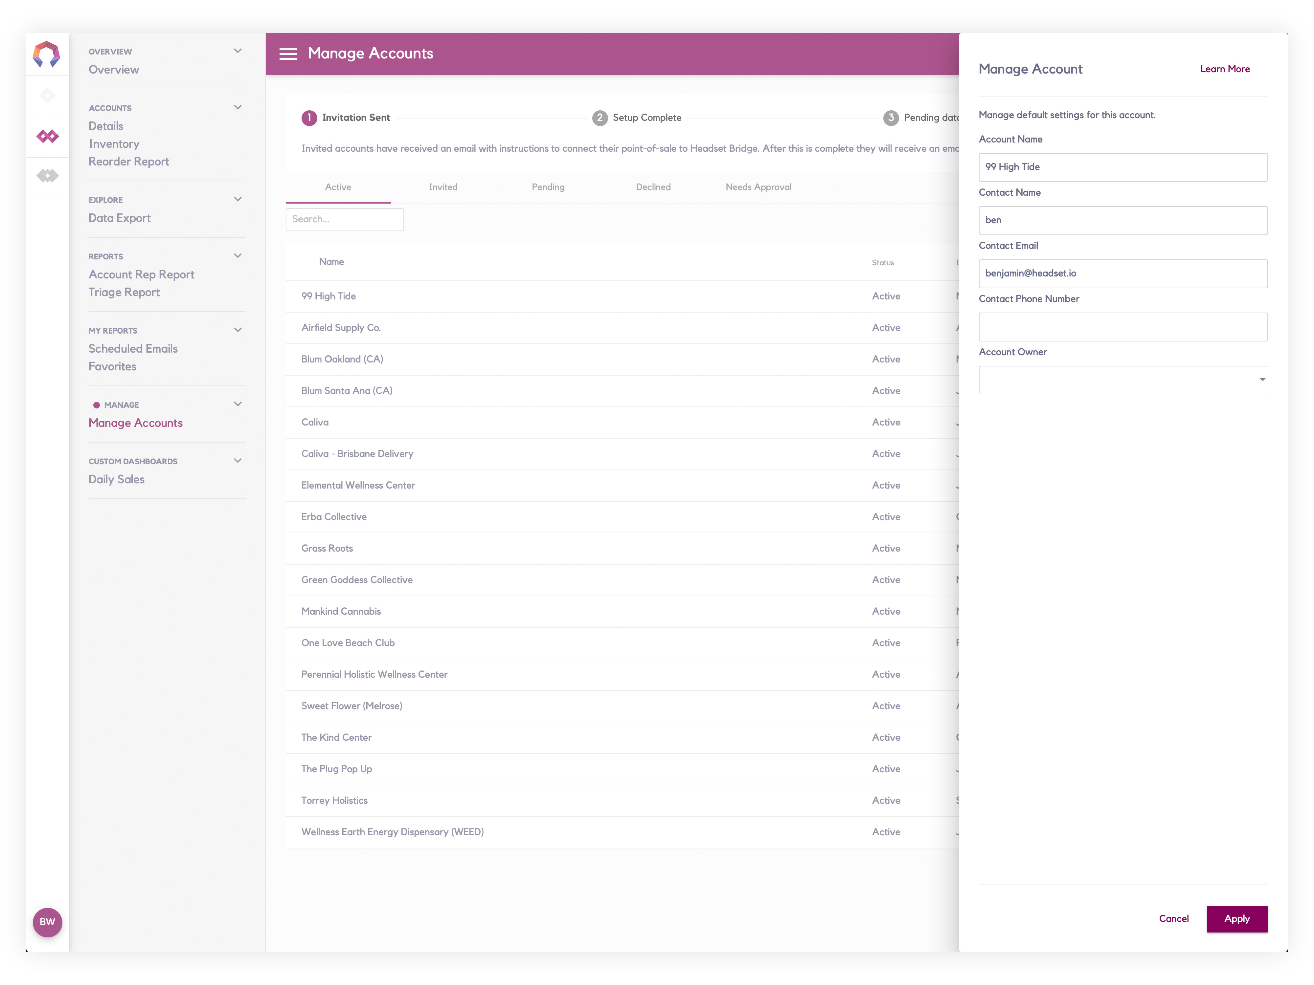
Task: Open the Triage Report
Action: click(x=124, y=292)
